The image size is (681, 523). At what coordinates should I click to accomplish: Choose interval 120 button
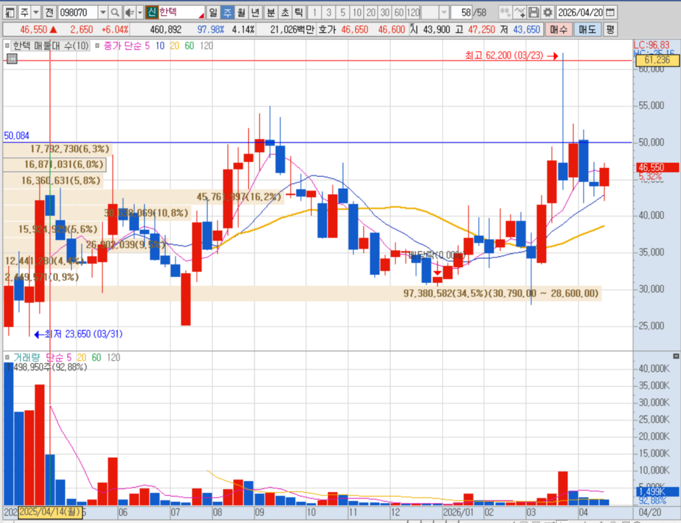[x=412, y=12]
